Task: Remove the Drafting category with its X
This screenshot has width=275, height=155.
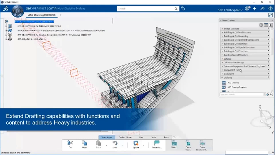Action: (x=268, y=77)
